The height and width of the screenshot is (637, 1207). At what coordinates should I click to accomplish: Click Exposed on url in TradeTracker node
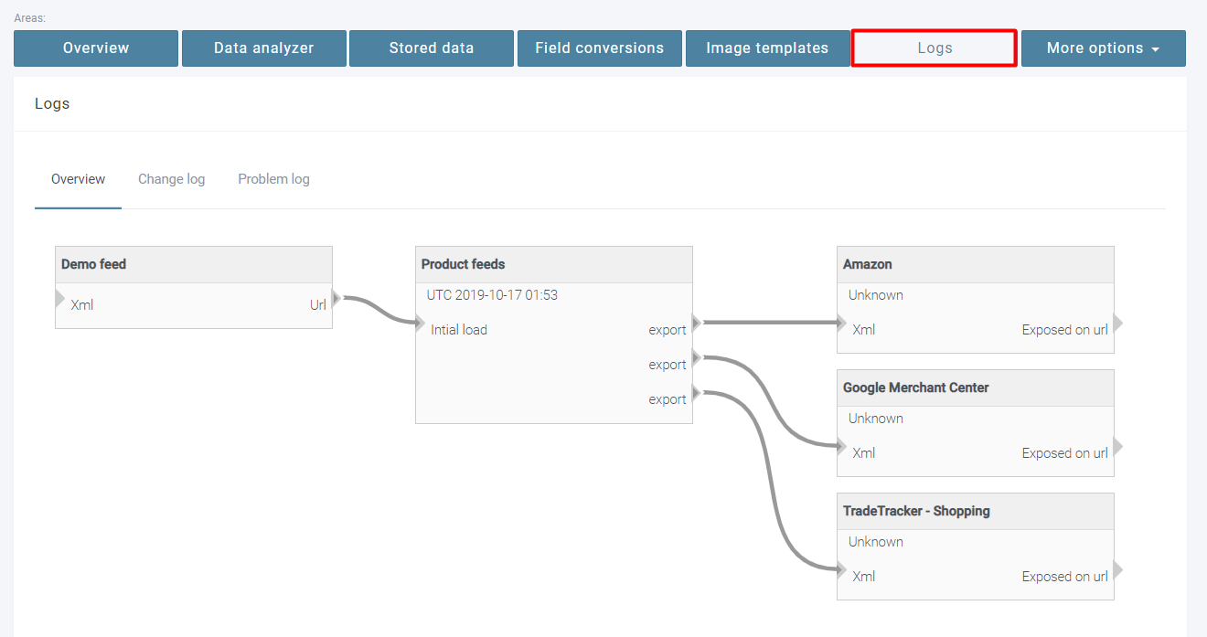pyautogui.click(x=1065, y=577)
